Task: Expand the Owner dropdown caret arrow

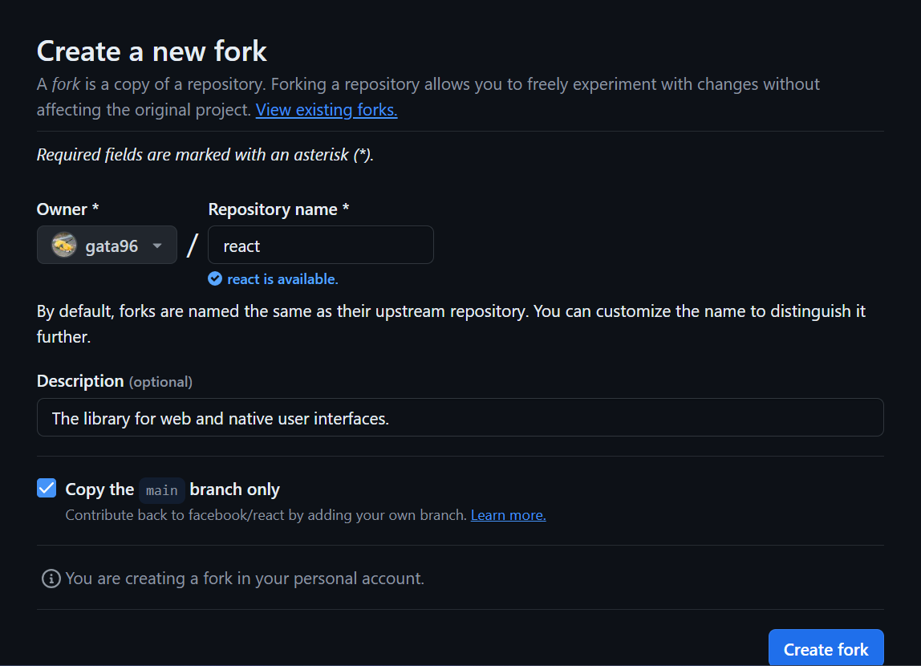Action: pyautogui.click(x=158, y=246)
